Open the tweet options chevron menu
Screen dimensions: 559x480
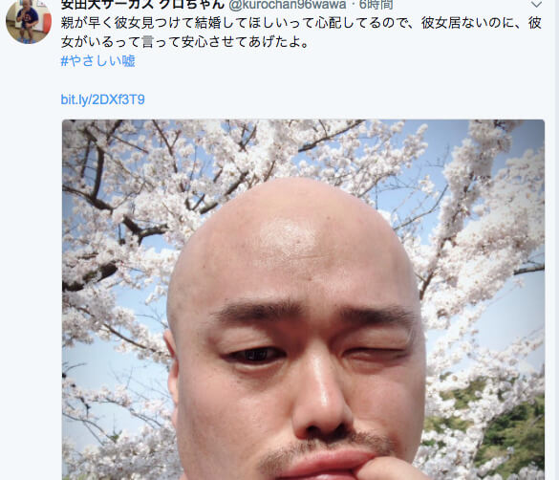[536, 5]
